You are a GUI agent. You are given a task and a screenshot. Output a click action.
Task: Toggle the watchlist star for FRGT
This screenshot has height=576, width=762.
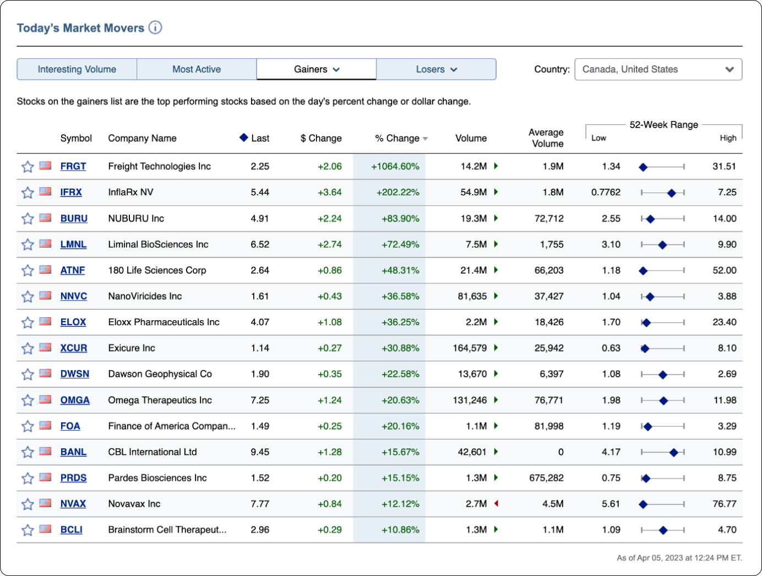click(x=28, y=166)
